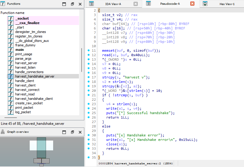Float the Functions panel window
The height and width of the screenshot is (167, 244).
(72, 4)
